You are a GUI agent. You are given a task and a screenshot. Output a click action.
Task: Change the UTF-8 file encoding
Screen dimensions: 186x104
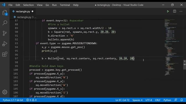coord(149,100)
